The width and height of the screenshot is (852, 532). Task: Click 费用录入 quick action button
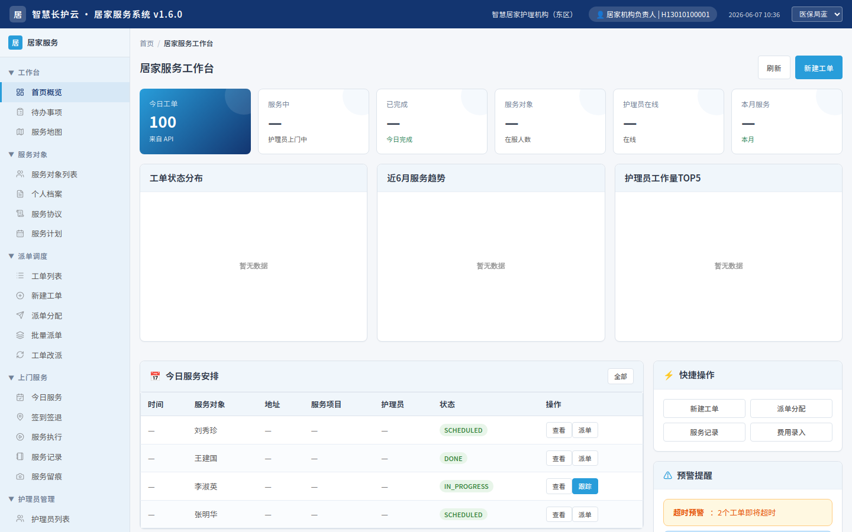click(x=791, y=432)
